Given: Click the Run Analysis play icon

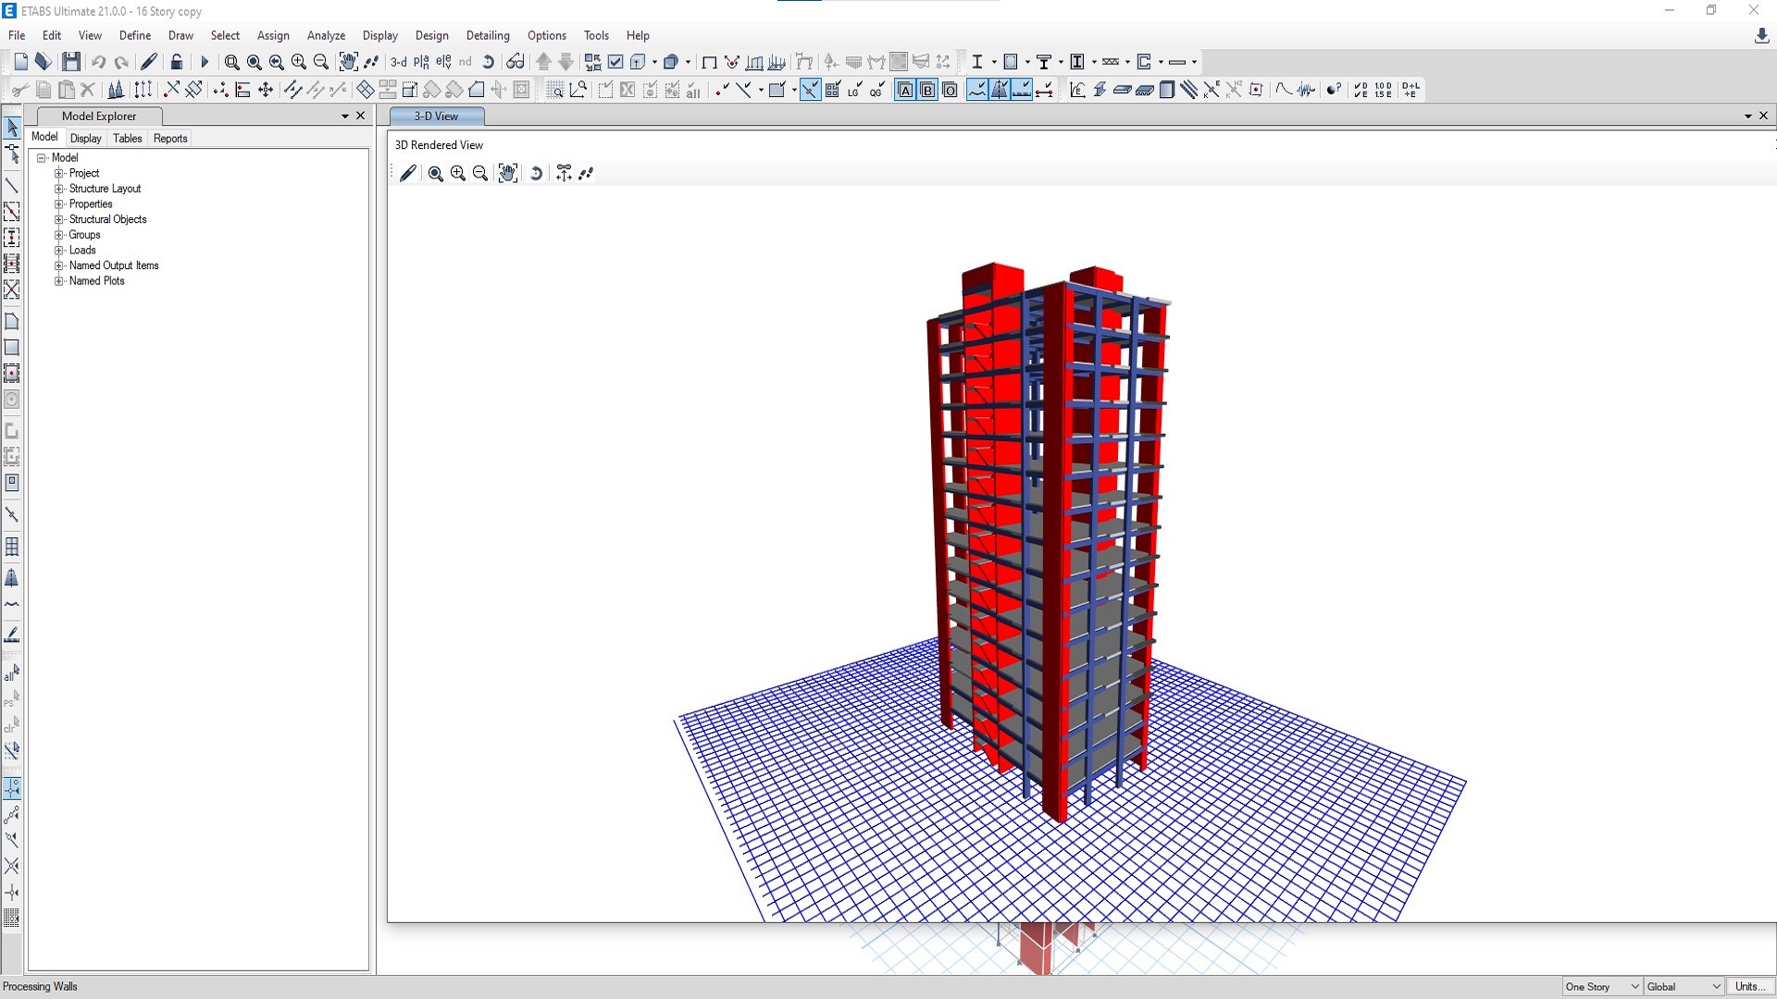Looking at the screenshot, I should click(205, 62).
